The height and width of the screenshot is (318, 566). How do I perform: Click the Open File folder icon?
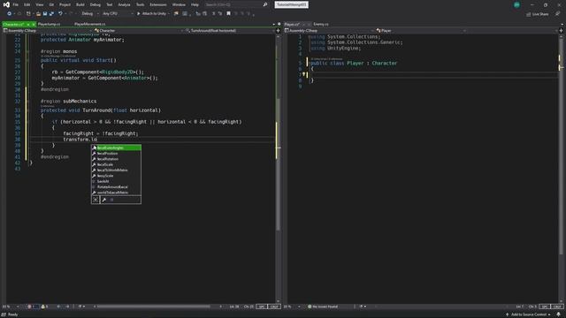38,14
